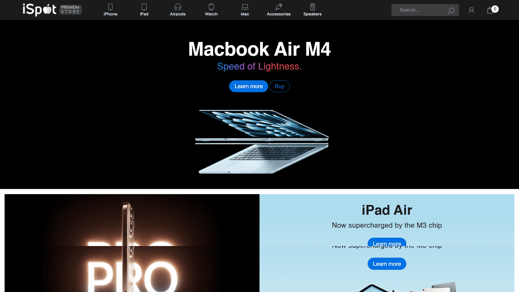519x292 pixels.
Task: Open the iPhone PRO banner image
Action: tap(132, 243)
